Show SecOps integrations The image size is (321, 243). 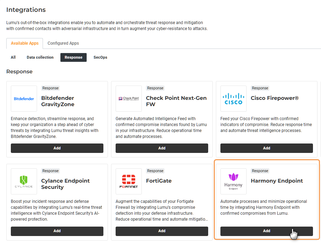click(100, 57)
